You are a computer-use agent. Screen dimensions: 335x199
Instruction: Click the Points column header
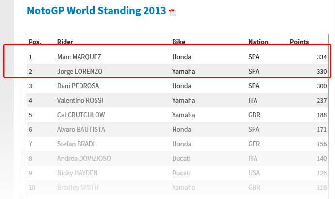point(299,42)
